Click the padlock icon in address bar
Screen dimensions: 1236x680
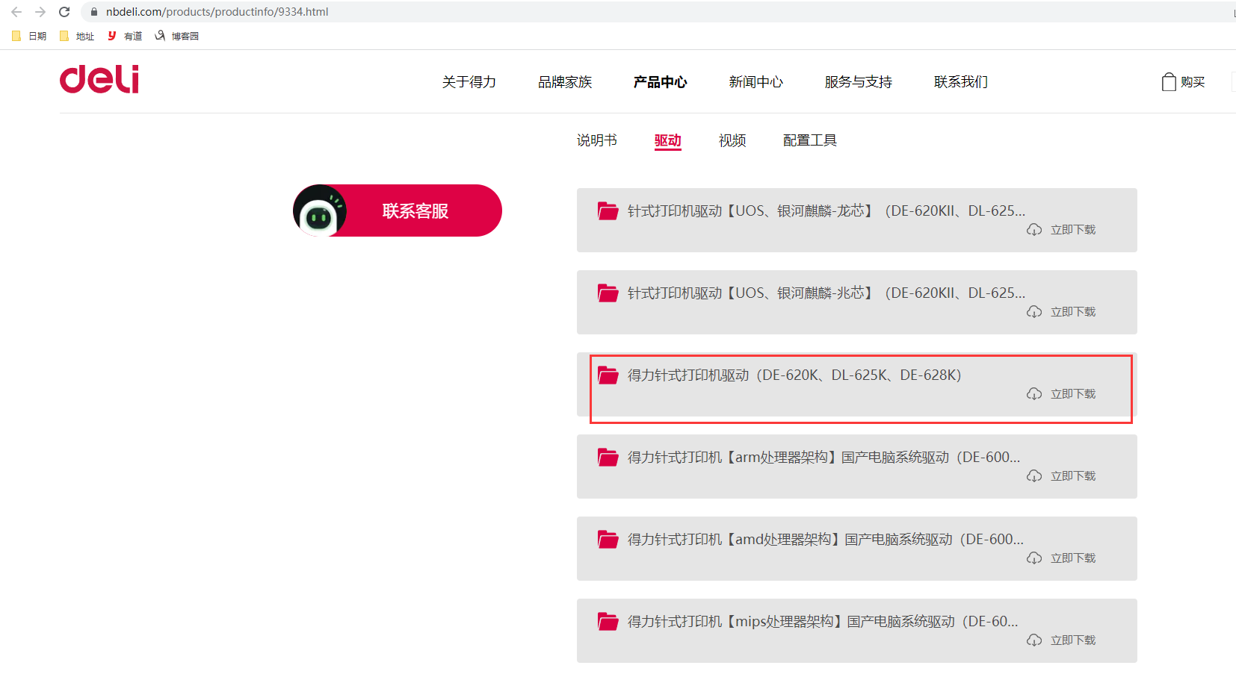coord(94,12)
